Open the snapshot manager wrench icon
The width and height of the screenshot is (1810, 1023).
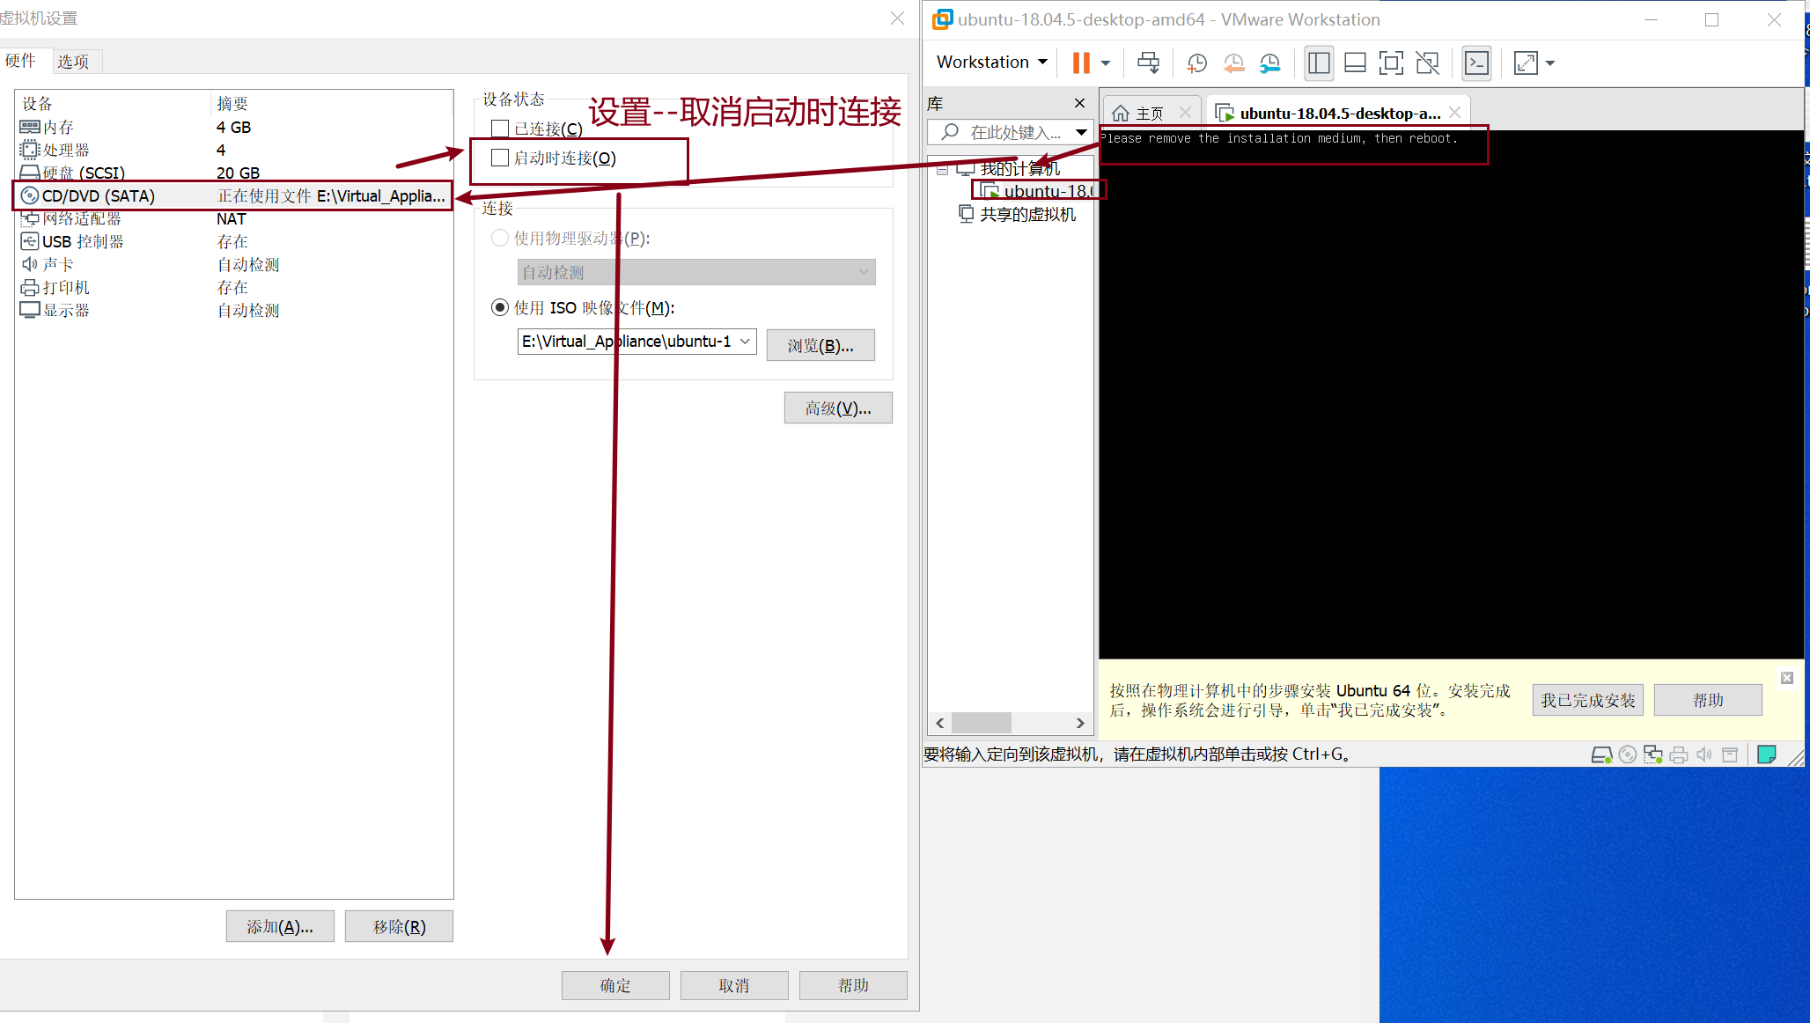pos(1269,63)
